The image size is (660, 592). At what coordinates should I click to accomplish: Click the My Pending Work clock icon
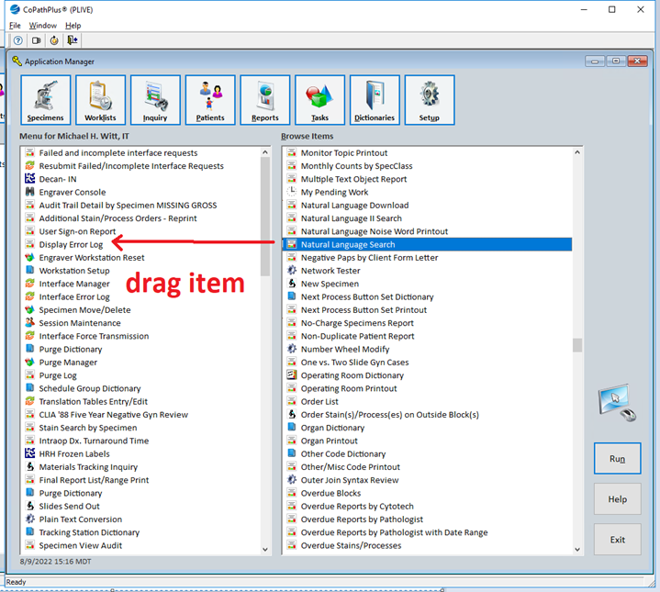point(292,192)
